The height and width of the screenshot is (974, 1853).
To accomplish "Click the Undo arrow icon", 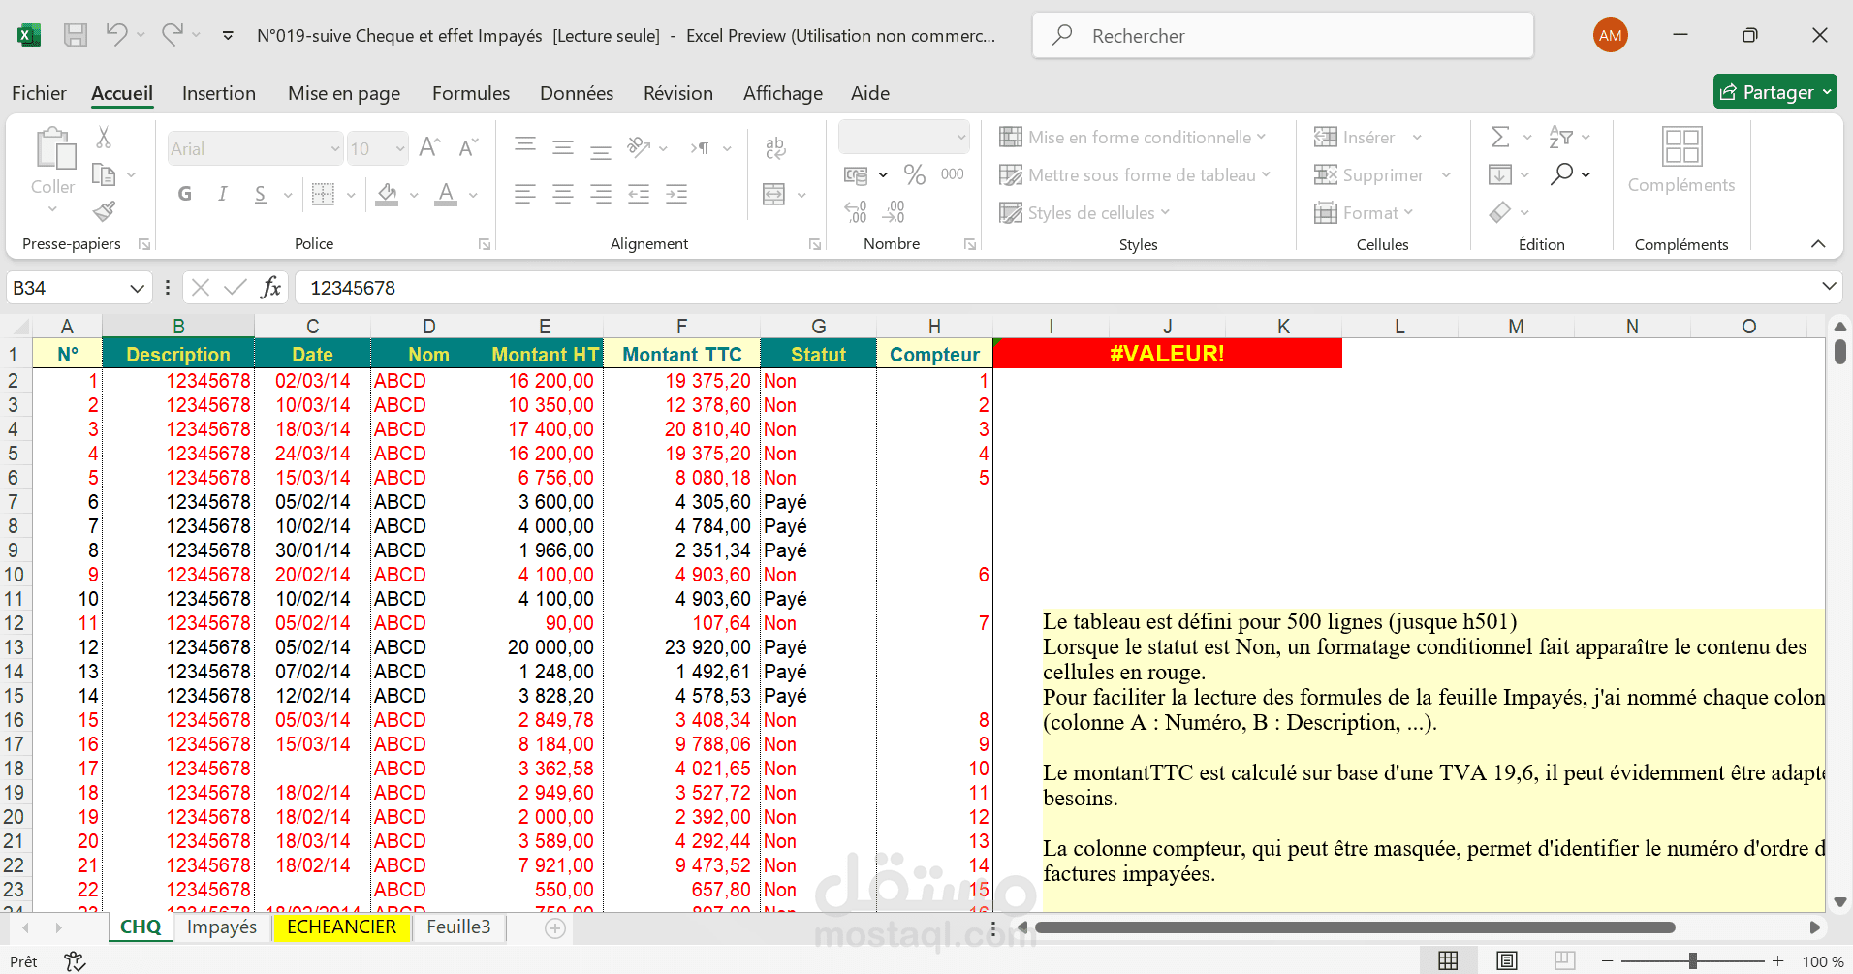I will [116, 35].
